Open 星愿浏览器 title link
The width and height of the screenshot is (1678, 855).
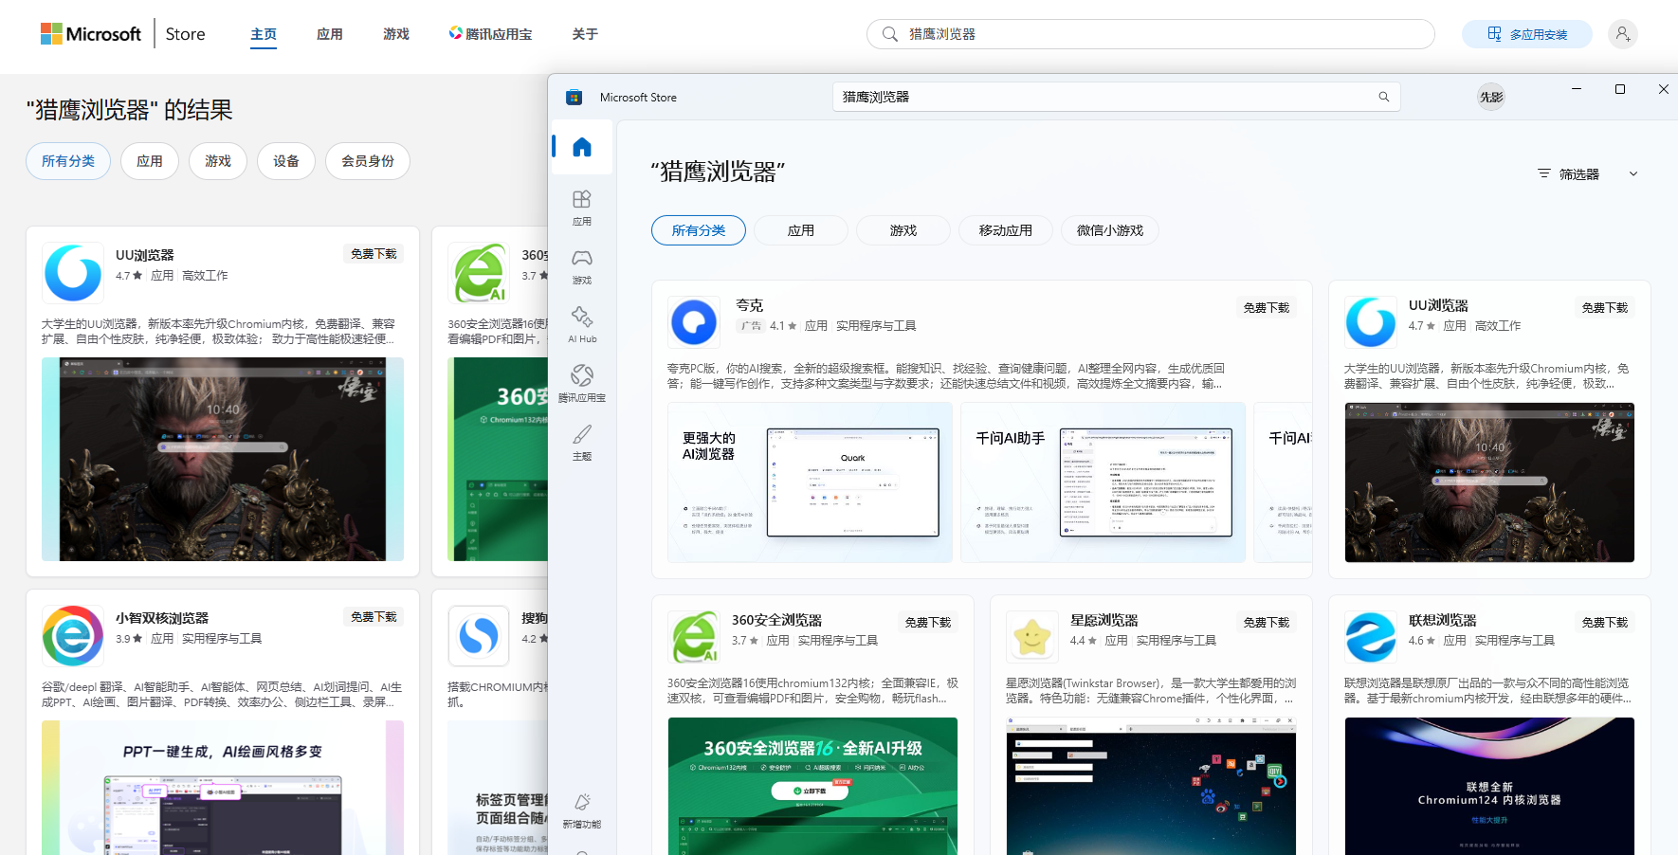point(1104,620)
